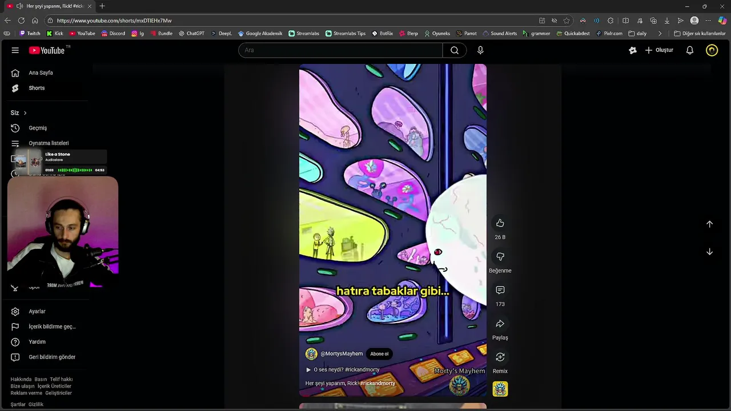
Task: Open Copilot sidebar icon
Action: tap(722, 21)
